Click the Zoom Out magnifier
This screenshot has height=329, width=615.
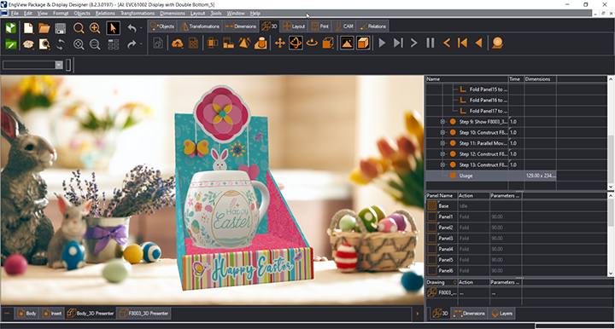click(x=95, y=44)
